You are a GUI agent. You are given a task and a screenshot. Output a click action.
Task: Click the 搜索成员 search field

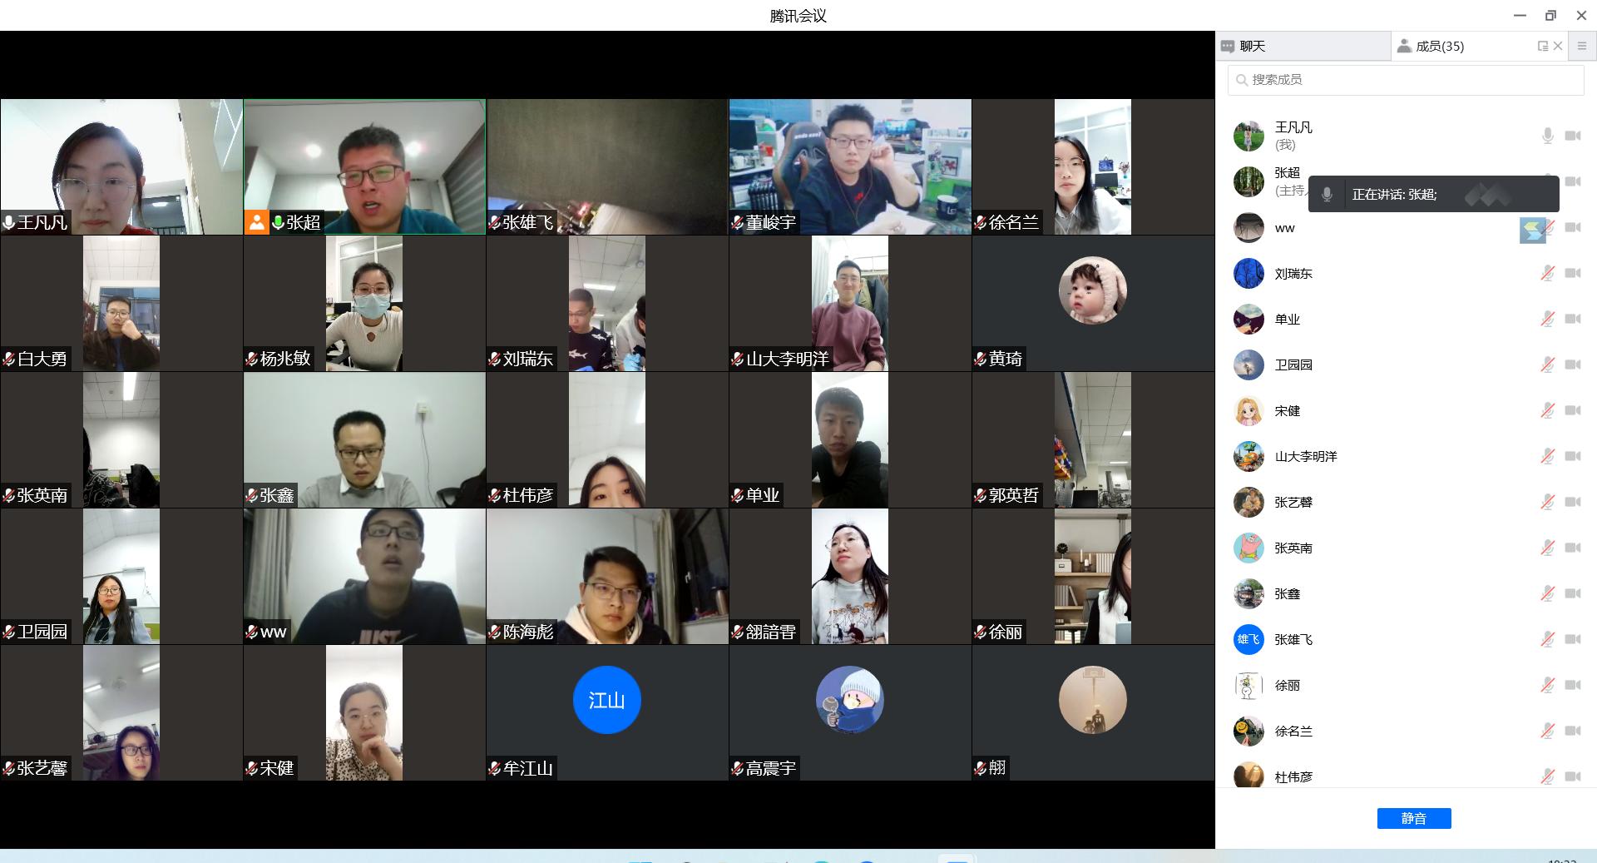(1406, 80)
